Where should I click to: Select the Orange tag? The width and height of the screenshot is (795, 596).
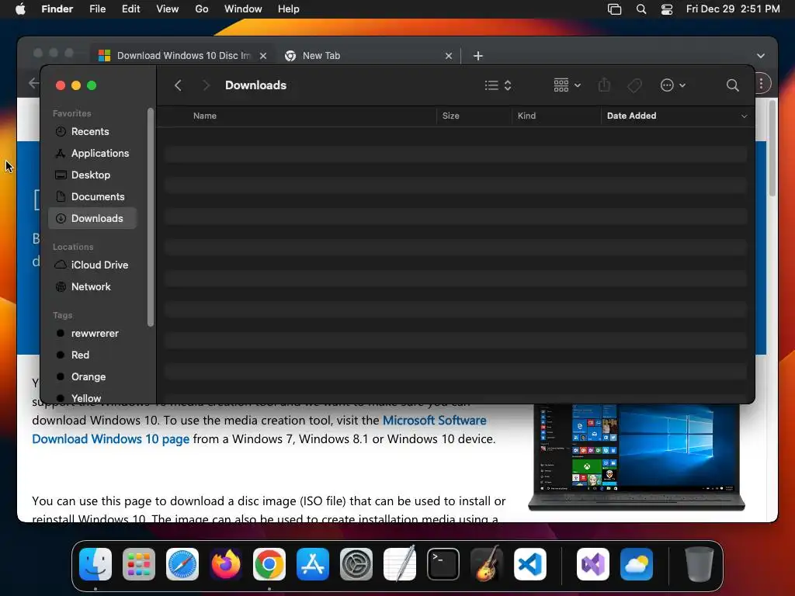[92, 377]
